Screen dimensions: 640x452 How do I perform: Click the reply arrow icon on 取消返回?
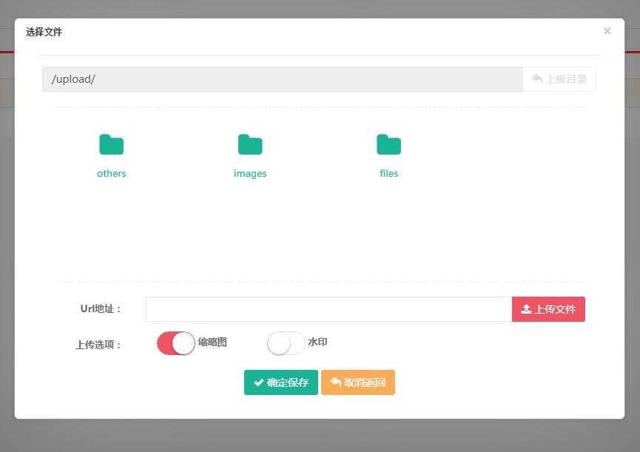335,382
